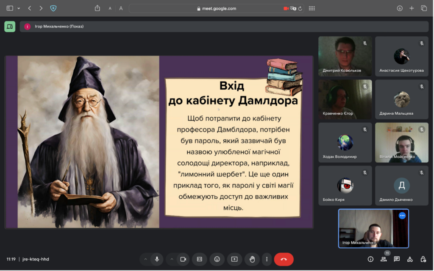Click the green presentation screen icon

(10, 27)
